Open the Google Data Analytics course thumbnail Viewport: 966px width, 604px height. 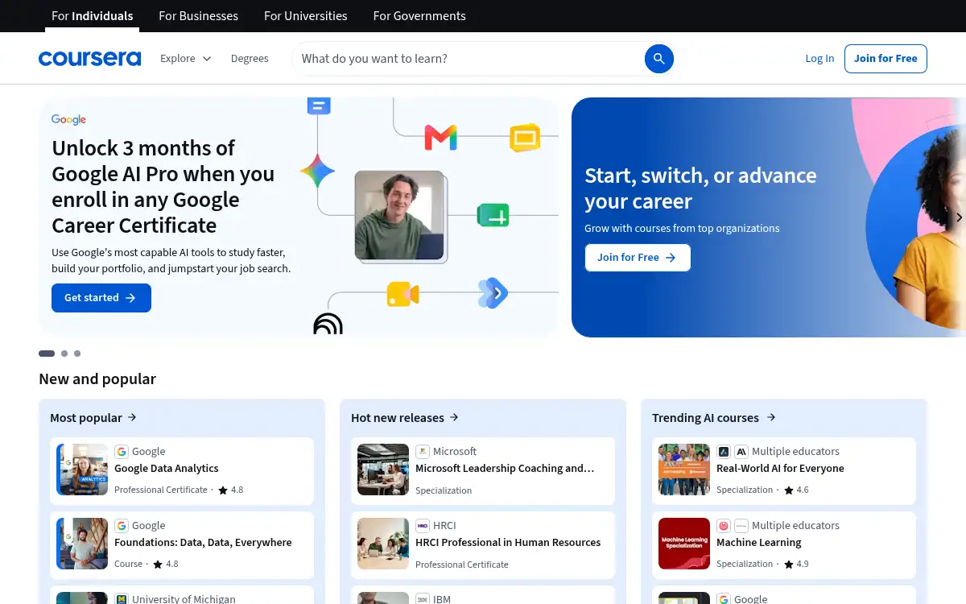[x=82, y=470]
